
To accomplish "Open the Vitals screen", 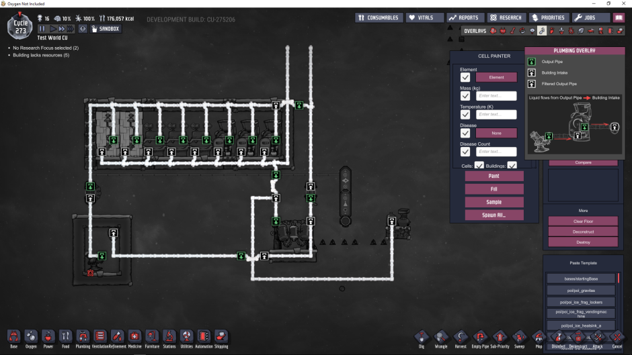I will pyautogui.click(x=424, y=17).
